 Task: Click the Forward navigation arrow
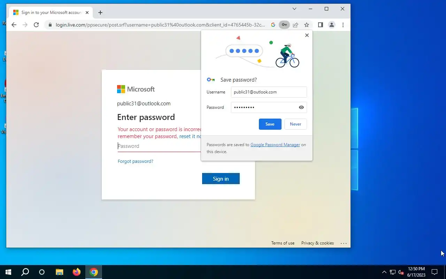(25, 25)
